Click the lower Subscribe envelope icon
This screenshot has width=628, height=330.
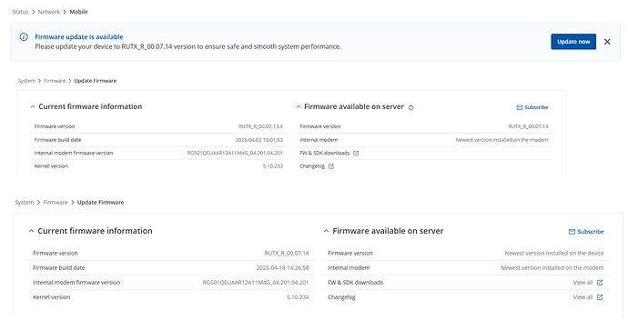coord(572,232)
